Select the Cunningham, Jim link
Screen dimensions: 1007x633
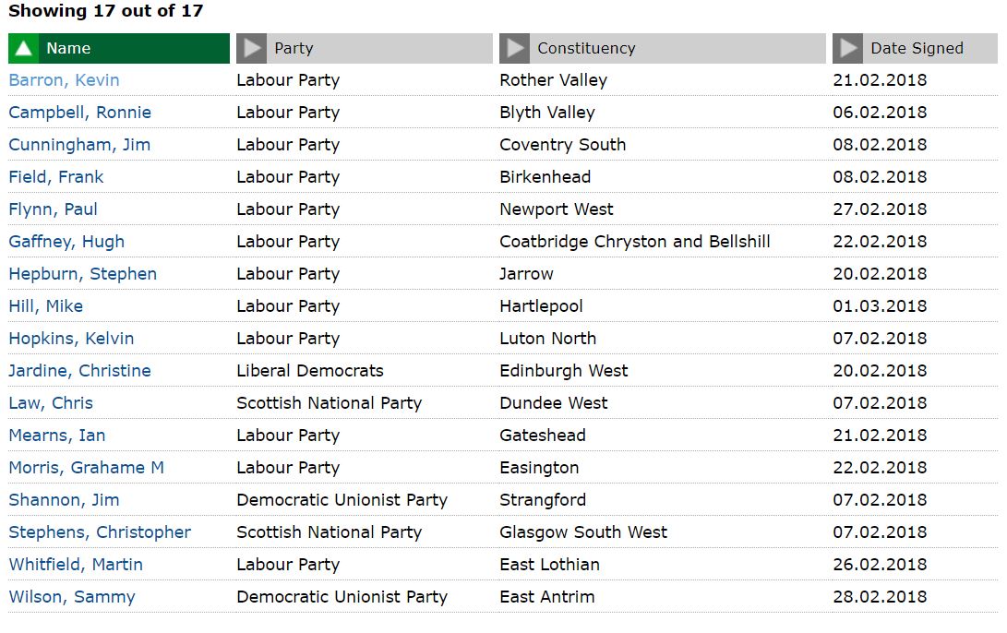[79, 145]
